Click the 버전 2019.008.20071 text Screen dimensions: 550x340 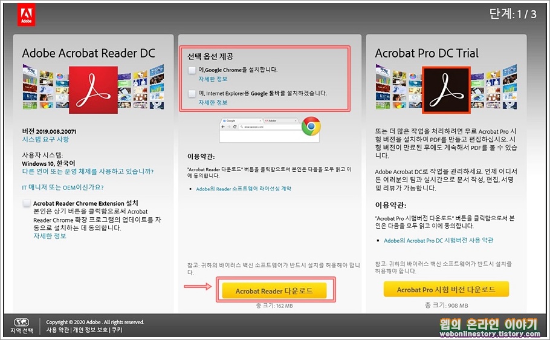[49, 131]
